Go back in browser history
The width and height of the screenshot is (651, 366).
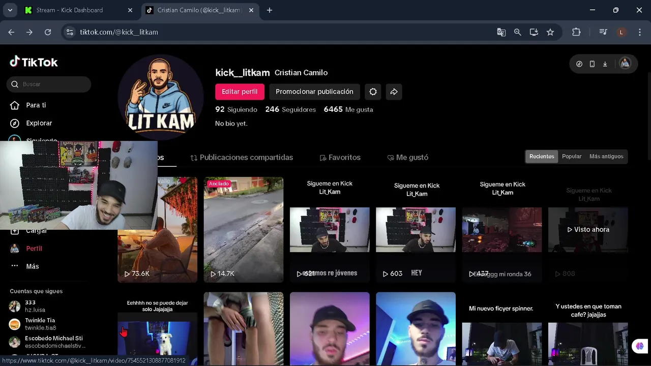(11, 32)
